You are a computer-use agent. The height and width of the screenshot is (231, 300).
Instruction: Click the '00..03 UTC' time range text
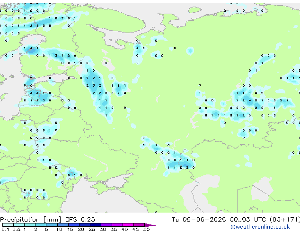[247, 220]
